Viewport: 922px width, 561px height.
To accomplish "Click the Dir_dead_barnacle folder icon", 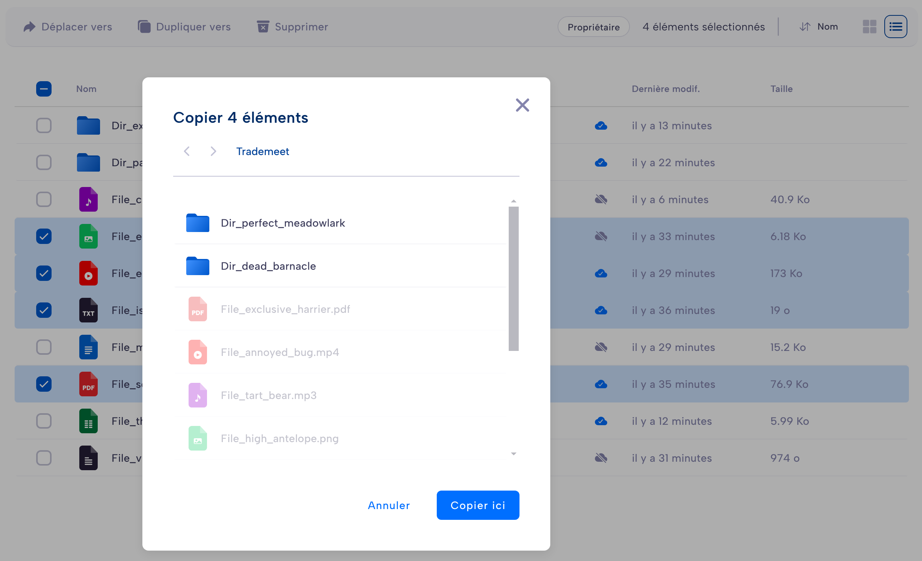I will 197,266.
